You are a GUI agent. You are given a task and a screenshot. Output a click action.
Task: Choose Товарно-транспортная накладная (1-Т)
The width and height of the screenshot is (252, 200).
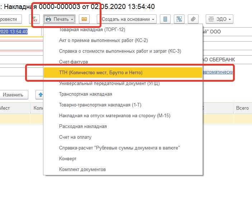pos(123,105)
